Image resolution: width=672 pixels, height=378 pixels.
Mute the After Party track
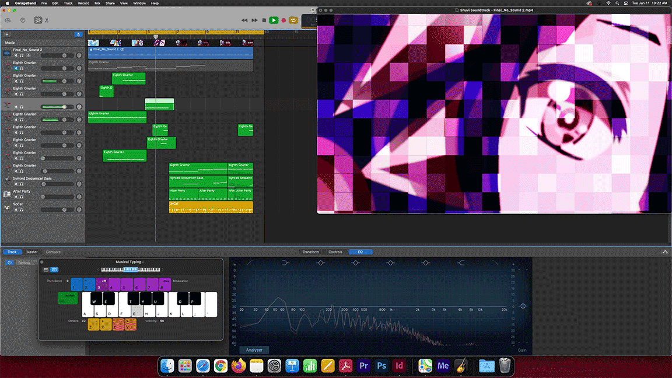(x=16, y=197)
